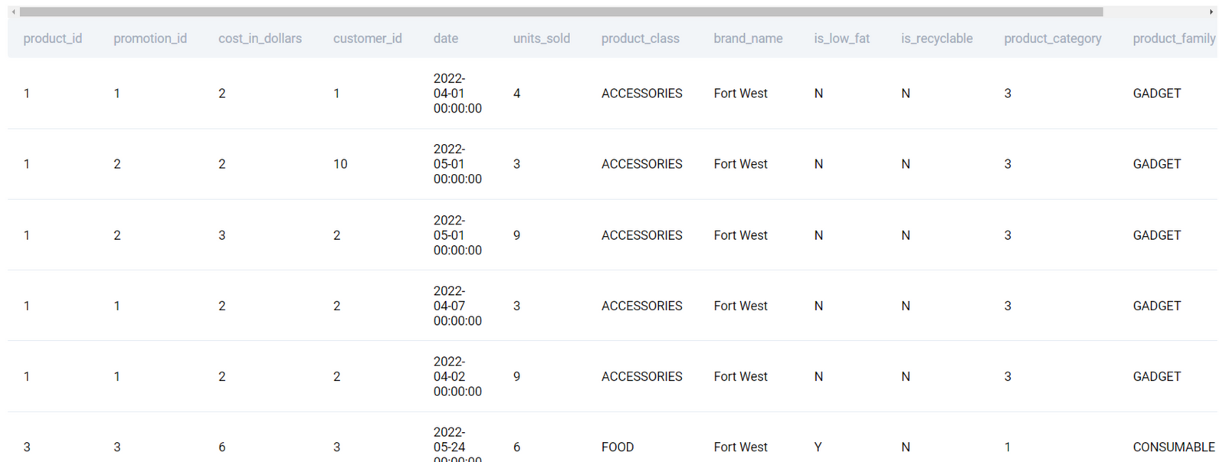Select the 2022-04-07 date cell
This screenshot has width=1226, height=462.
[457, 306]
